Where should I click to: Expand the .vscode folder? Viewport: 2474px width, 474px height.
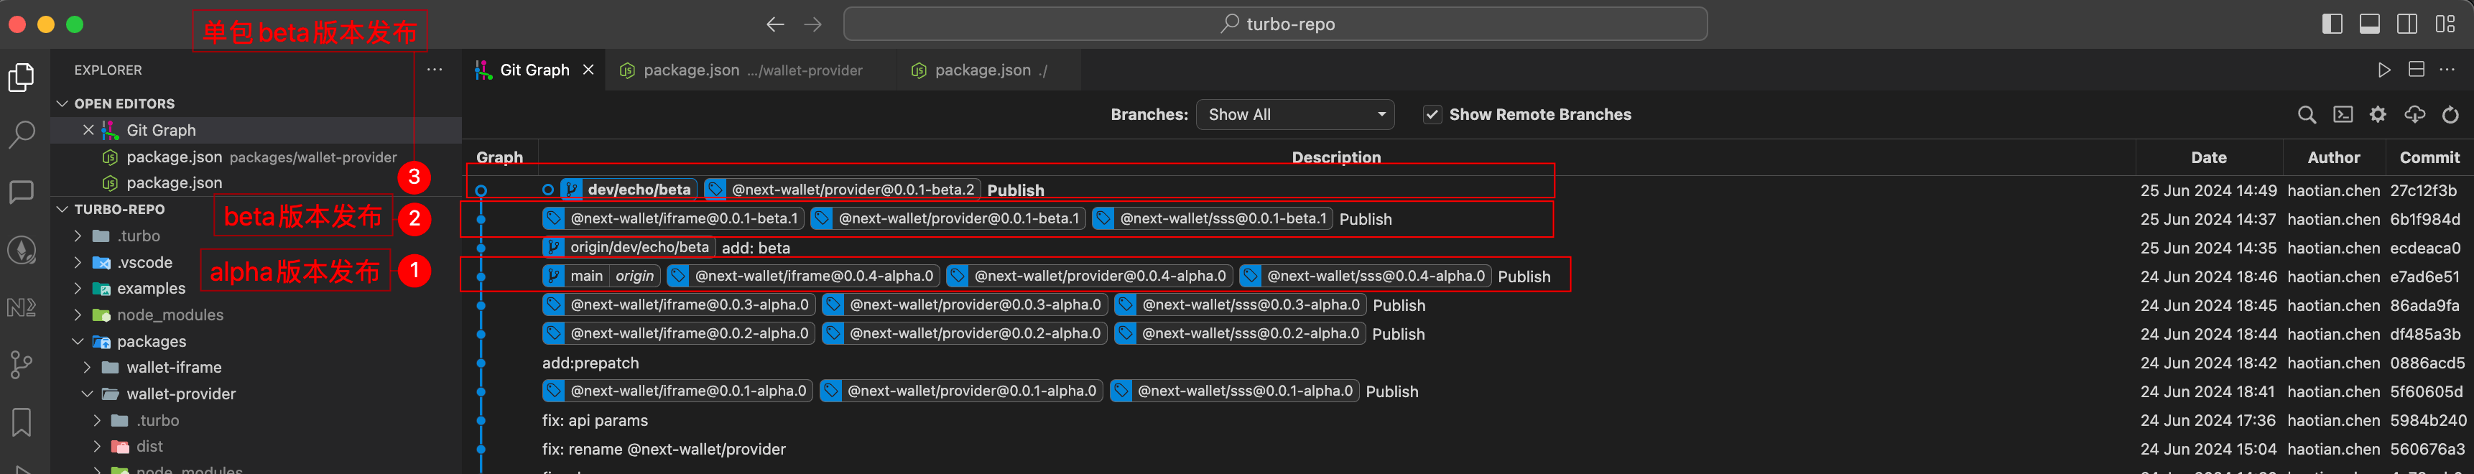pos(78,262)
